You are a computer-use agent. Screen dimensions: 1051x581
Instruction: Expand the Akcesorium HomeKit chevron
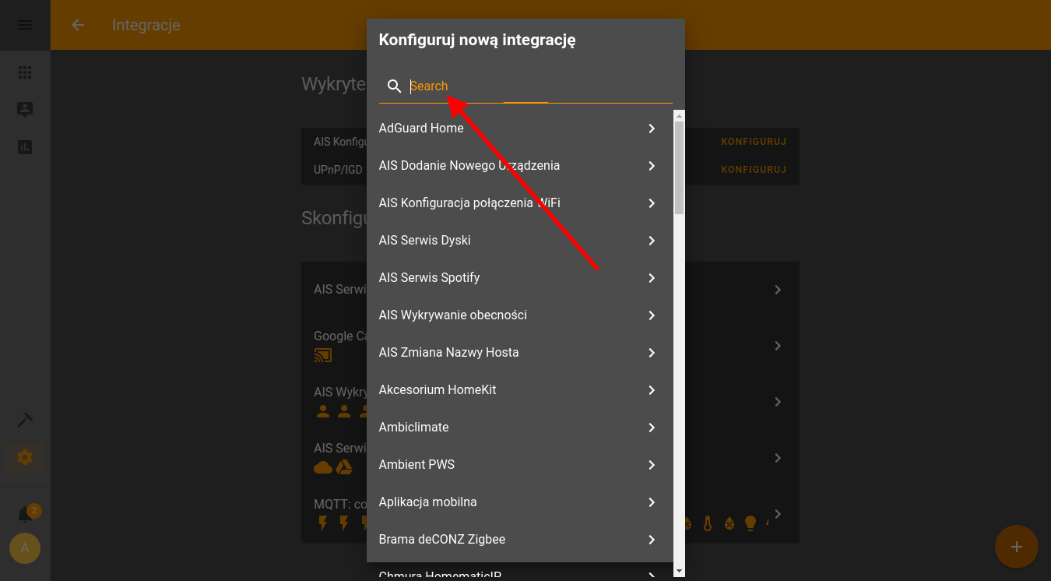[652, 390]
